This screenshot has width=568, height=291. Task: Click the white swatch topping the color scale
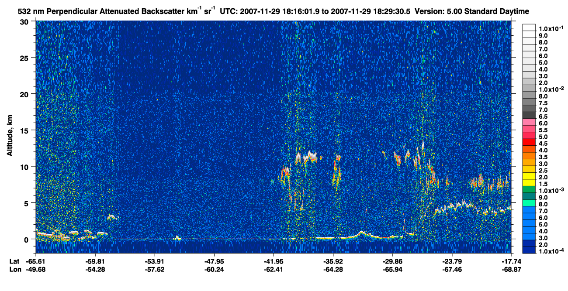tap(529, 27)
